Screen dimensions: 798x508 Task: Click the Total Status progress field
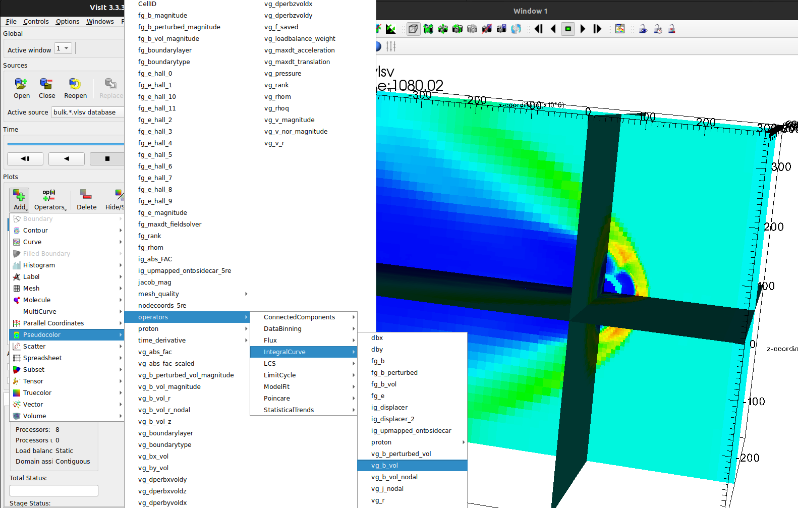54,490
